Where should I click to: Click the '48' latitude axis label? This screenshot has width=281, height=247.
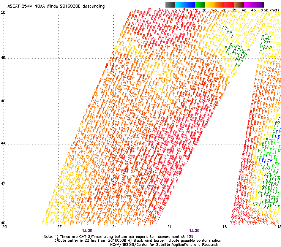coord(3,58)
